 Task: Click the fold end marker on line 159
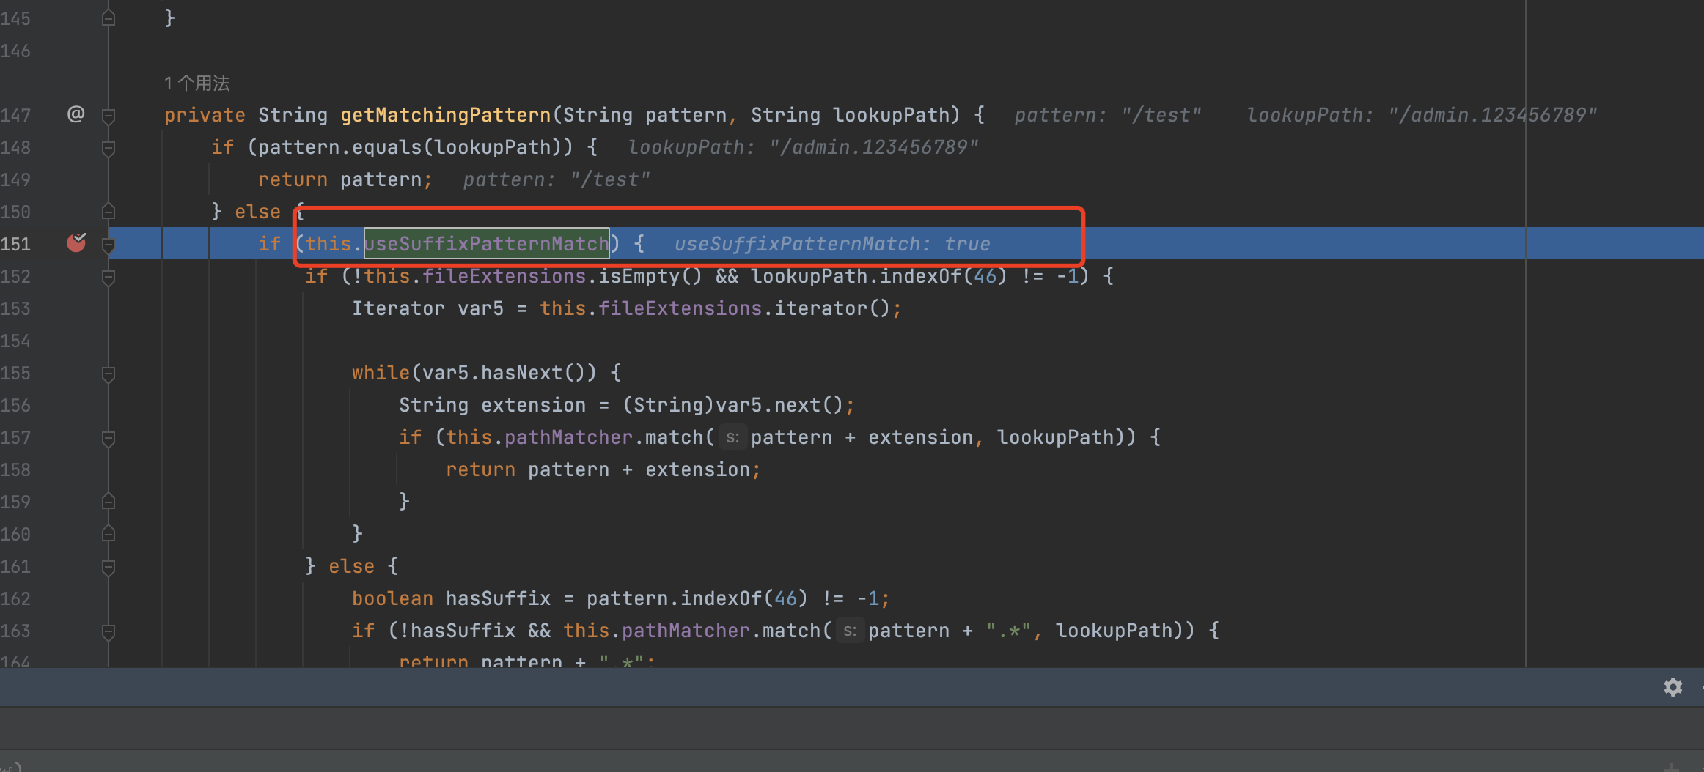click(x=109, y=502)
